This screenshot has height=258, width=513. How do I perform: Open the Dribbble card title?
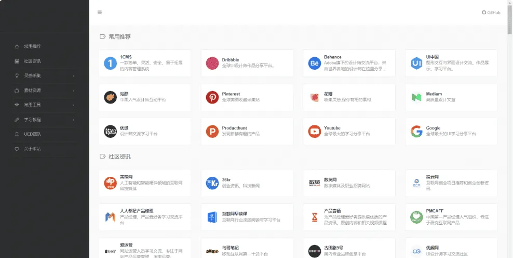[231, 60]
